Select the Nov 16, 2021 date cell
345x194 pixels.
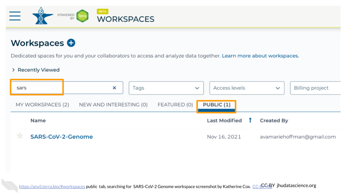coord(224,137)
